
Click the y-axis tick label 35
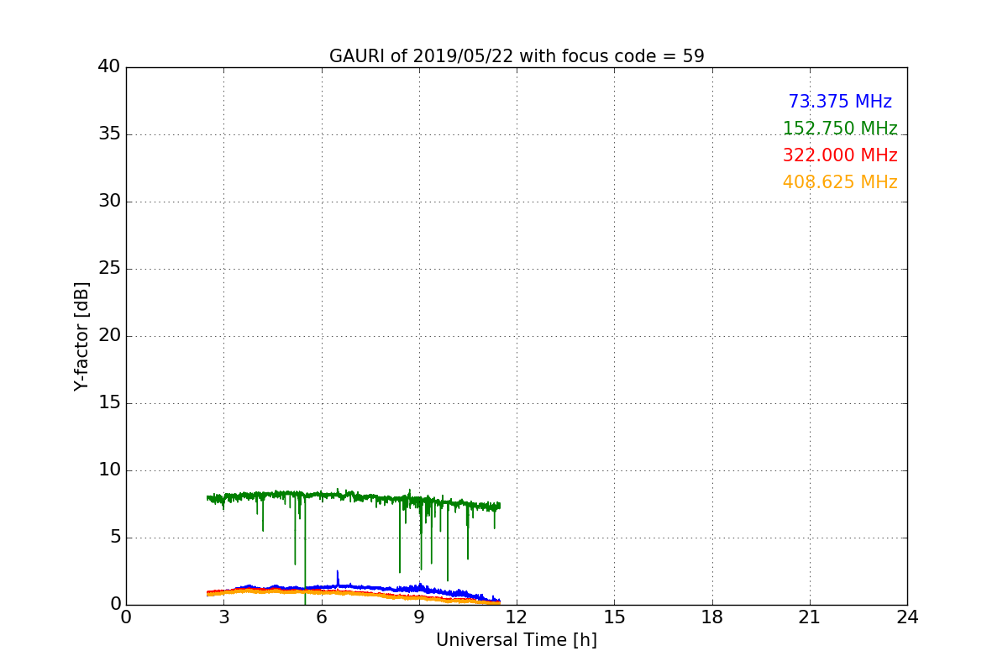coord(109,134)
